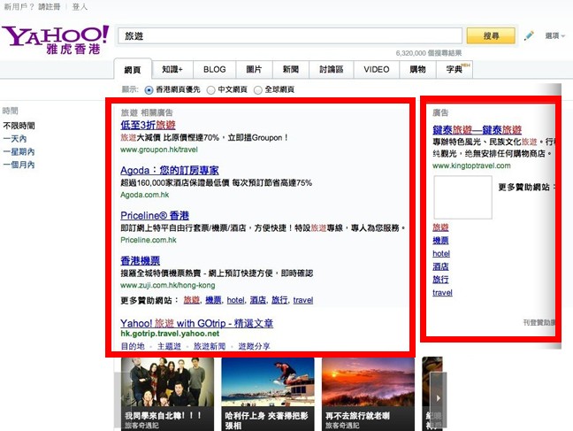Switch to the 圖片 tab
Viewport: 573px width, 431px height.
254,70
